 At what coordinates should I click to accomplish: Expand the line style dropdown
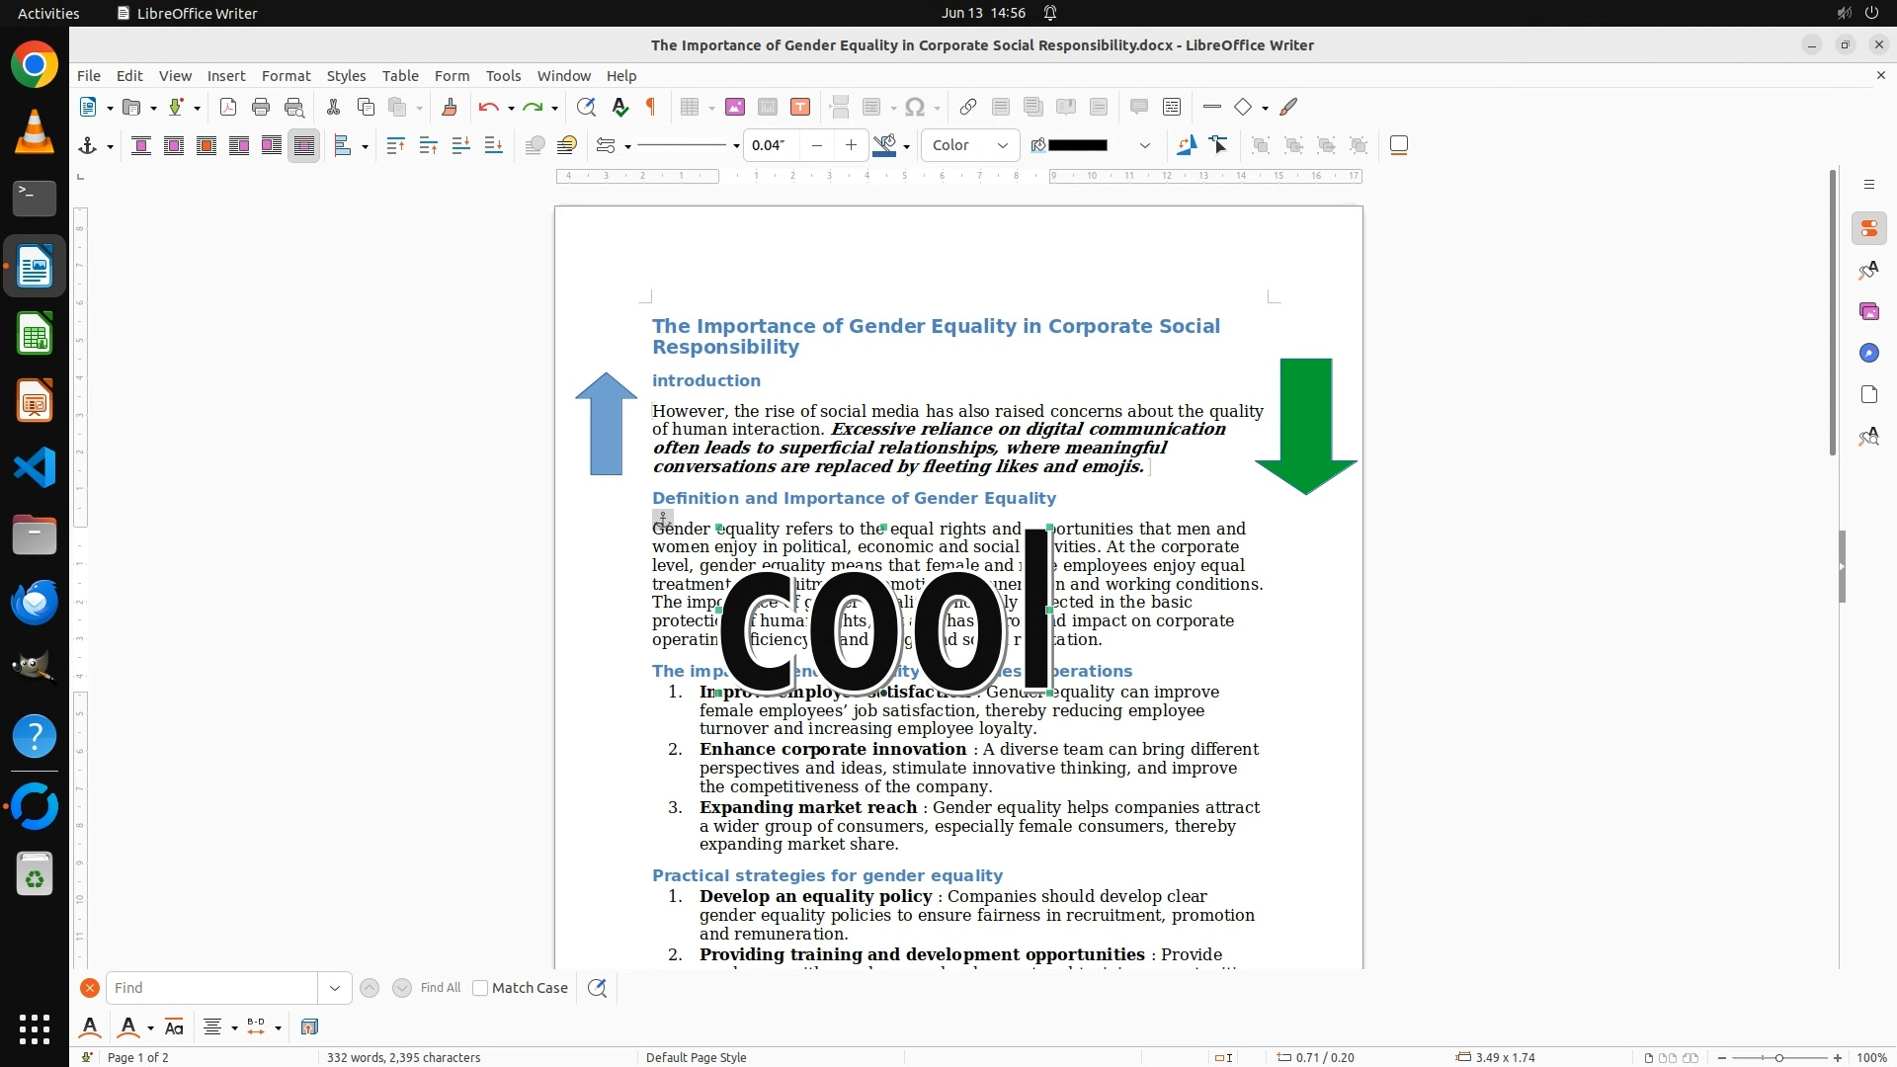[x=736, y=146]
